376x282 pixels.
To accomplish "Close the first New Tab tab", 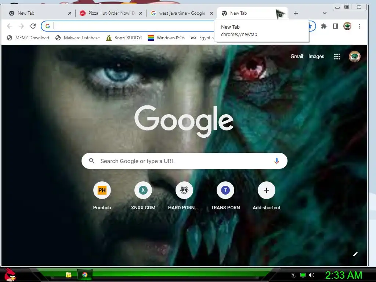I will 70,13.
